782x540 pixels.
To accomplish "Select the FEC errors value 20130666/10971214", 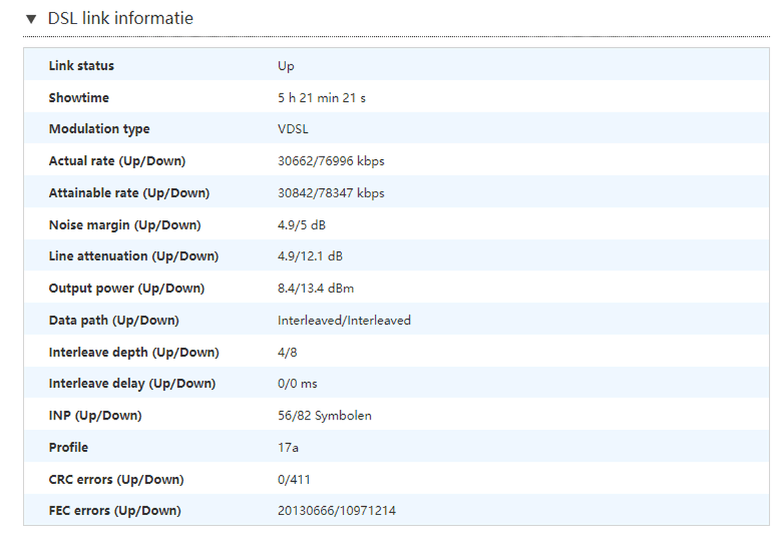I will pyautogui.click(x=337, y=511).
